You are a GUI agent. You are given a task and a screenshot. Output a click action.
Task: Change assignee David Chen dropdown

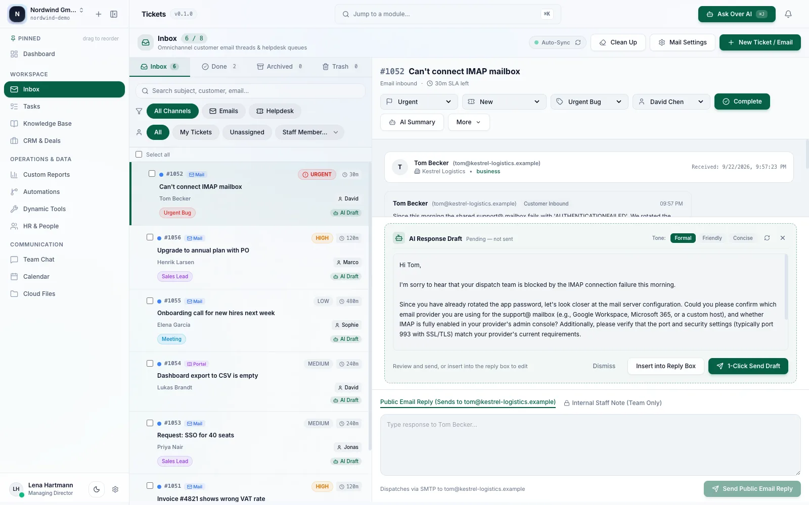coord(671,102)
